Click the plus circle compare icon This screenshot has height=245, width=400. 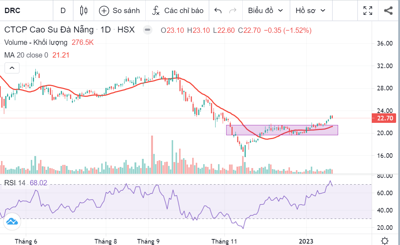[104, 11]
